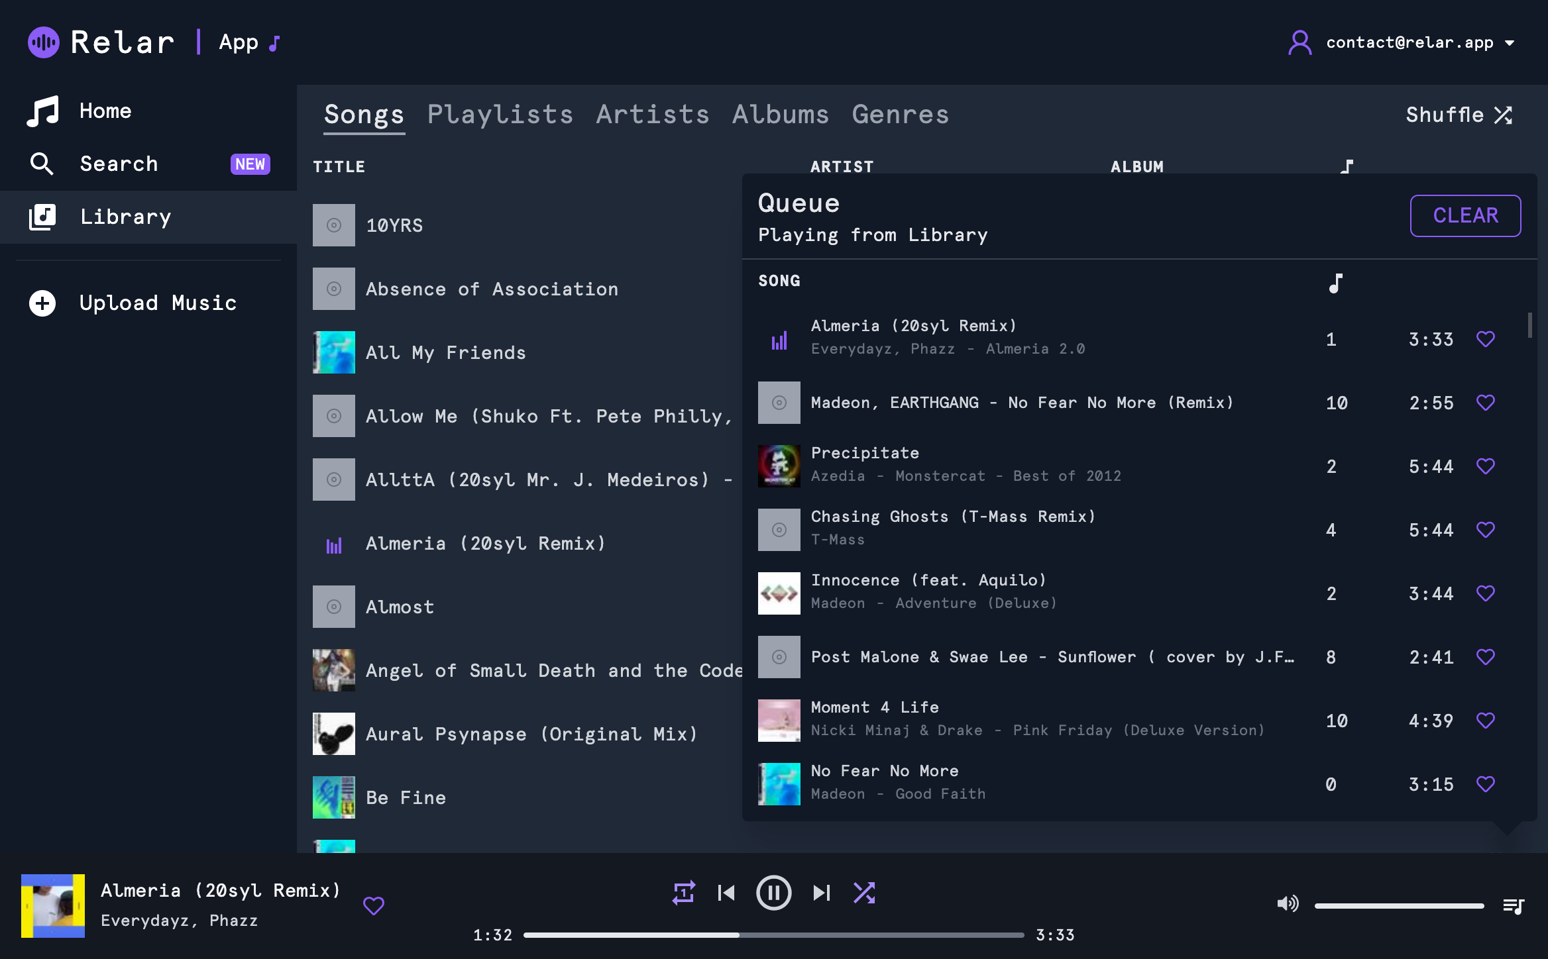1548x959 pixels.
Task: Like Madeon, EARTHGANG No Fear No More Remix
Action: pyautogui.click(x=1486, y=403)
